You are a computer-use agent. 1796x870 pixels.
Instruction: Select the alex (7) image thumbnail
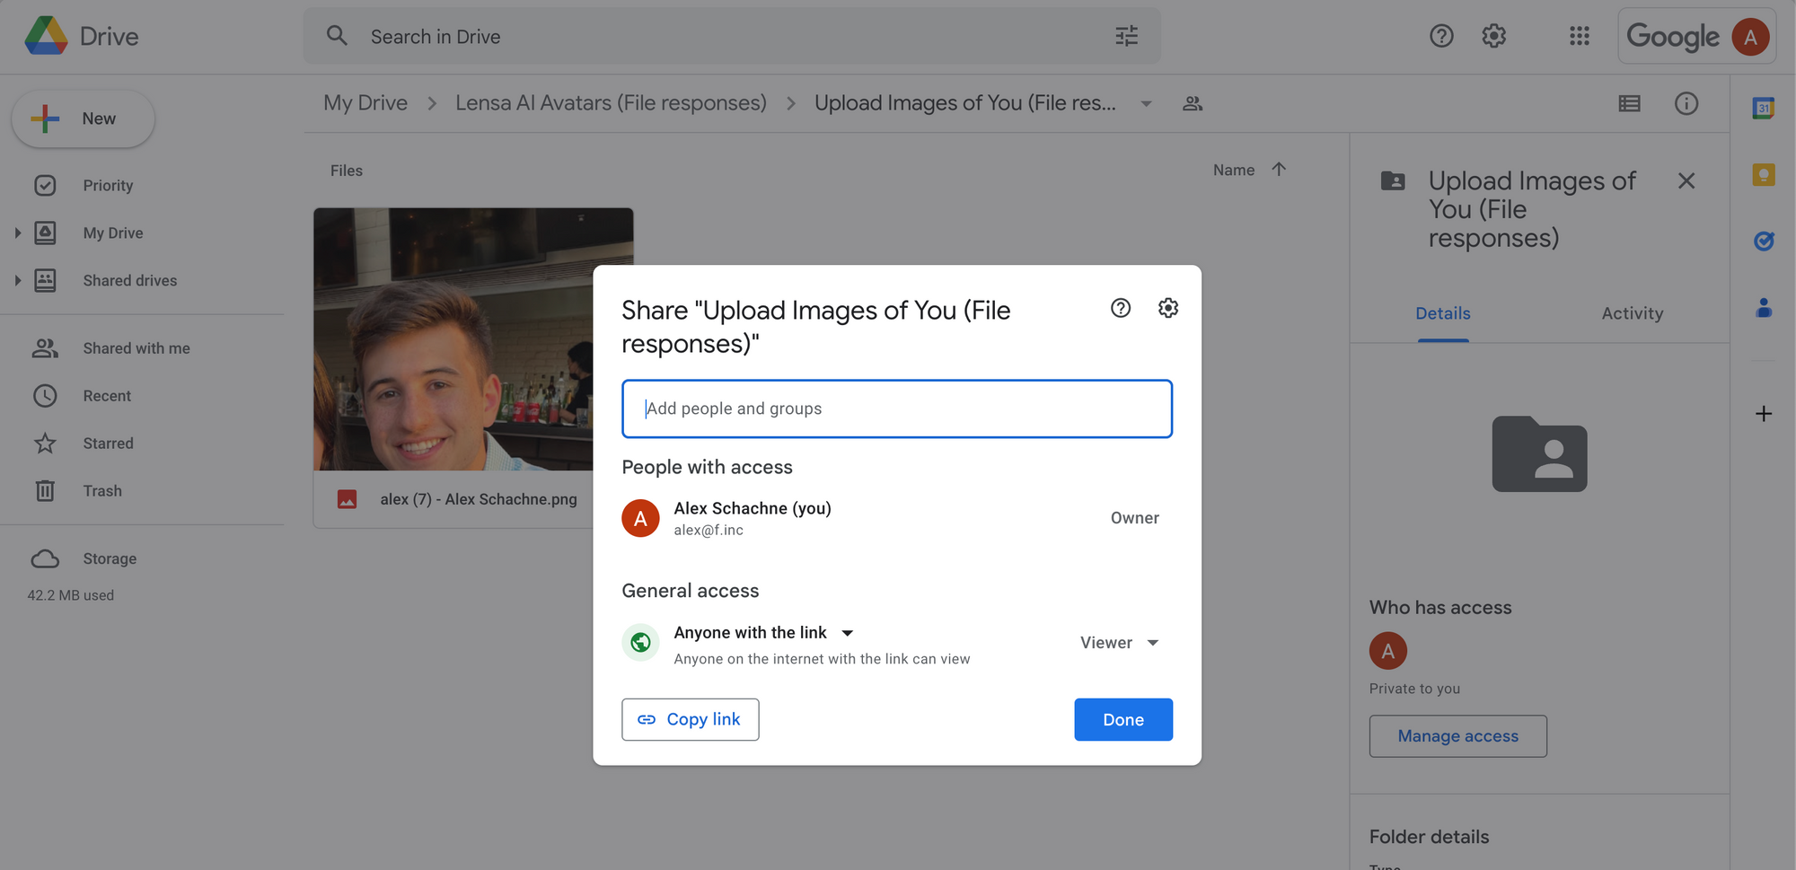click(x=453, y=339)
